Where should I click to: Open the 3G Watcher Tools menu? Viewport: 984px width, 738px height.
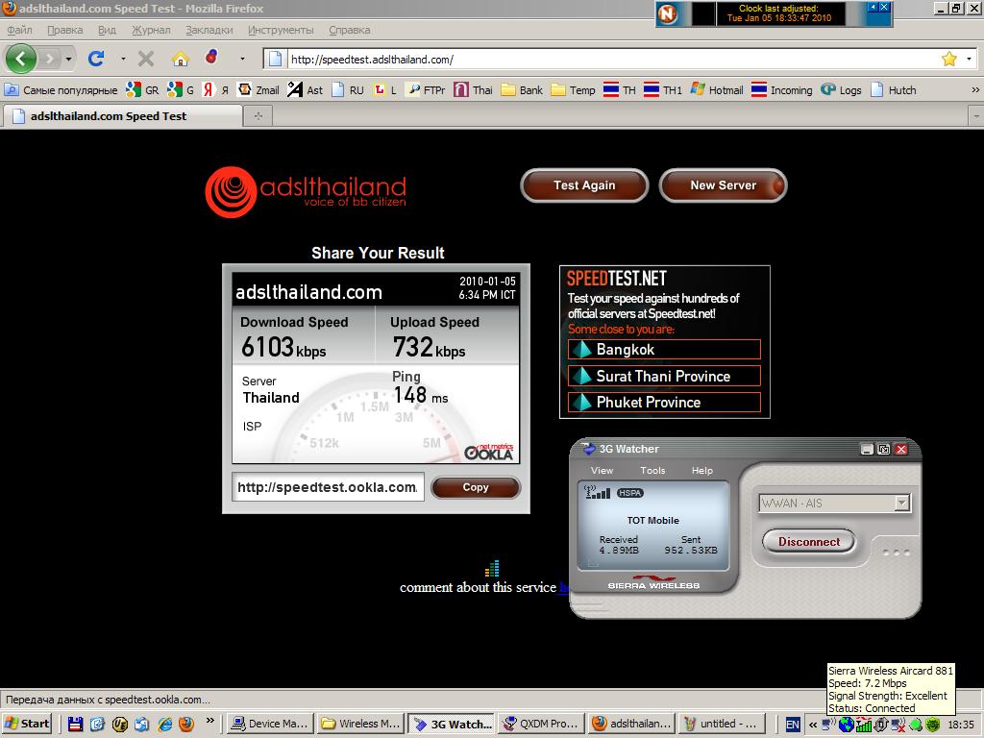[x=652, y=470]
